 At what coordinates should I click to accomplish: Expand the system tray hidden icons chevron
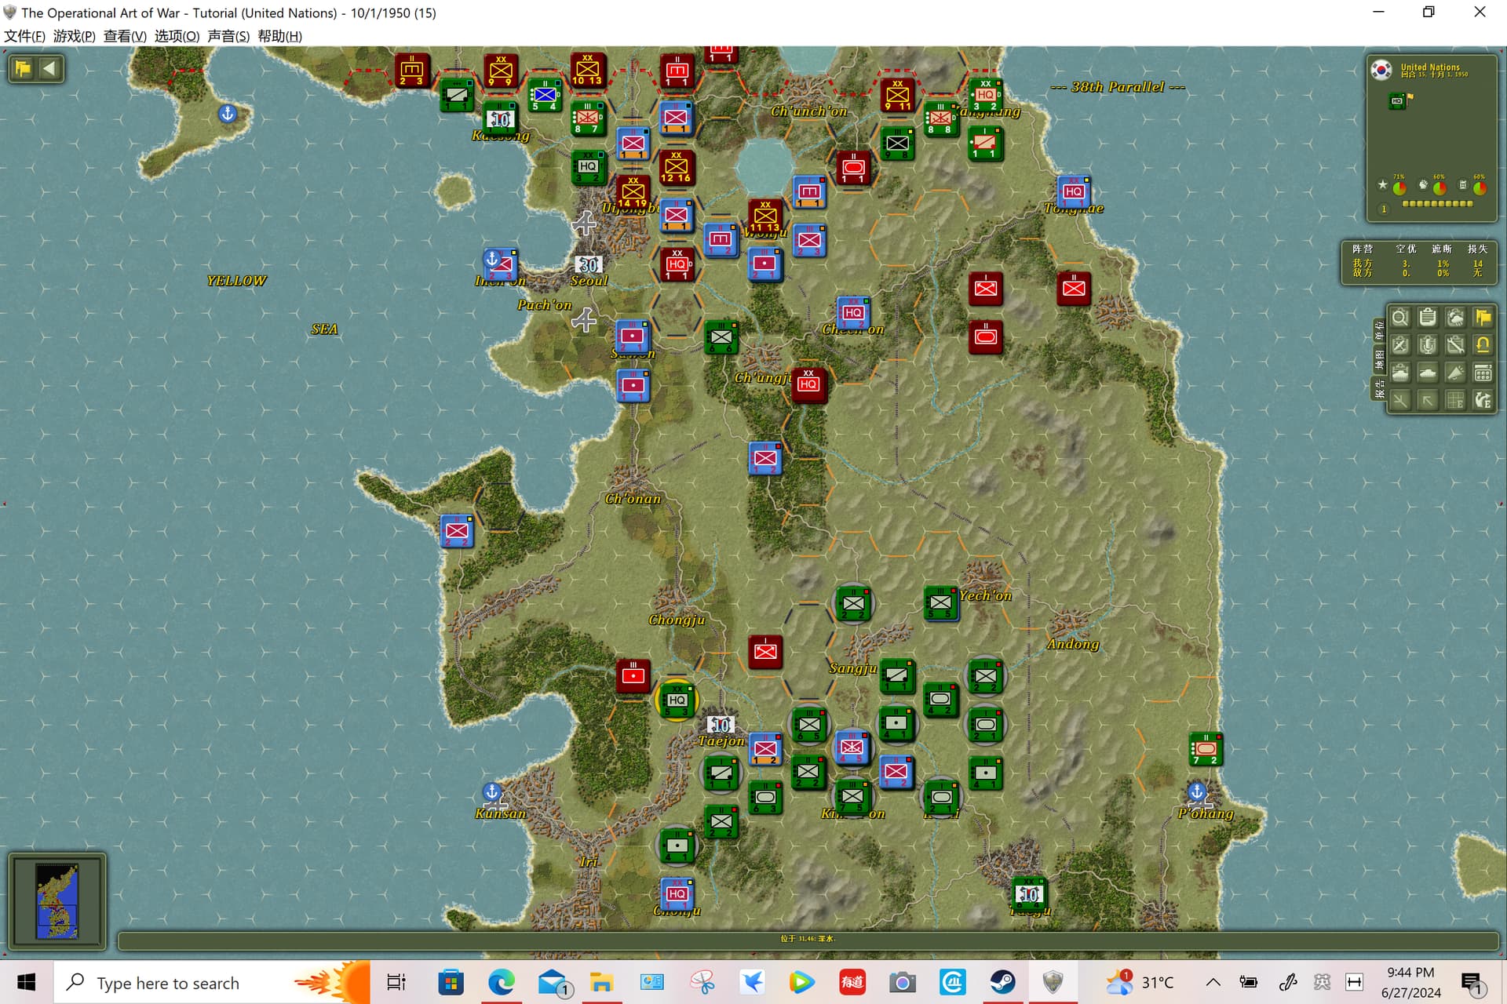(x=1213, y=982)
